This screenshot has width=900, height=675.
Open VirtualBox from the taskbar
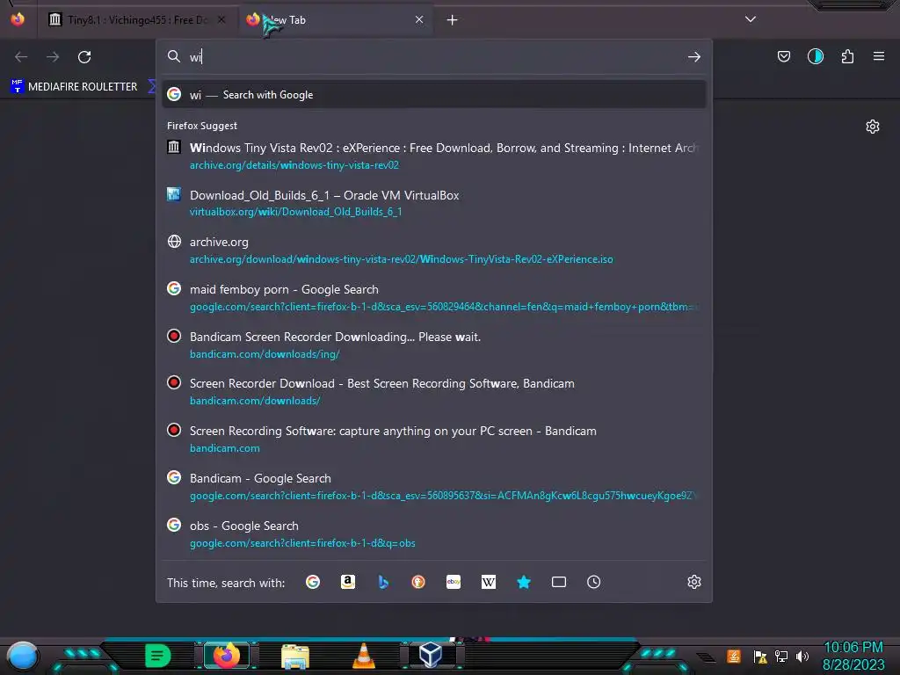tap(431, 655)
